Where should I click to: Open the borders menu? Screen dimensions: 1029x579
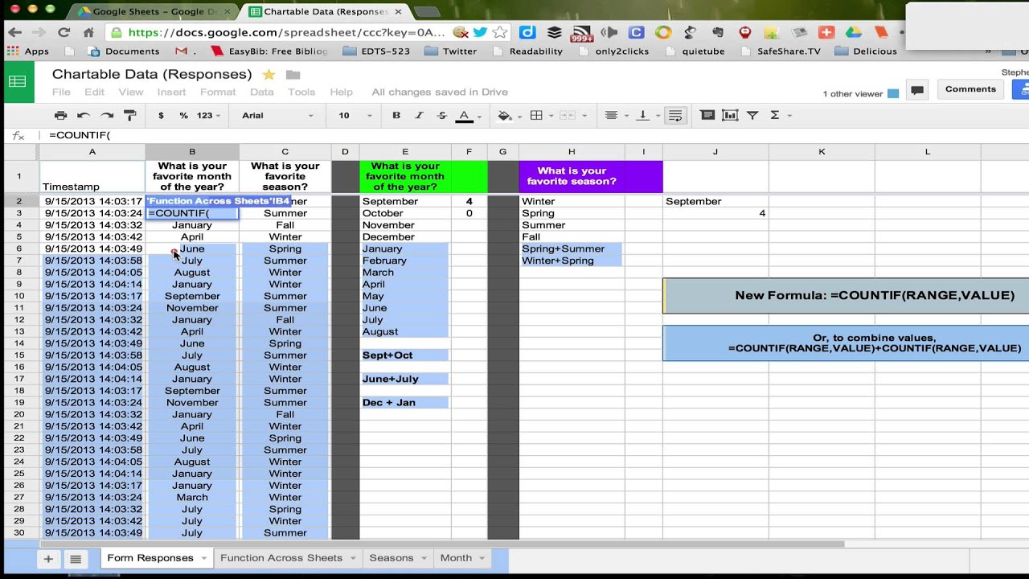540,116
